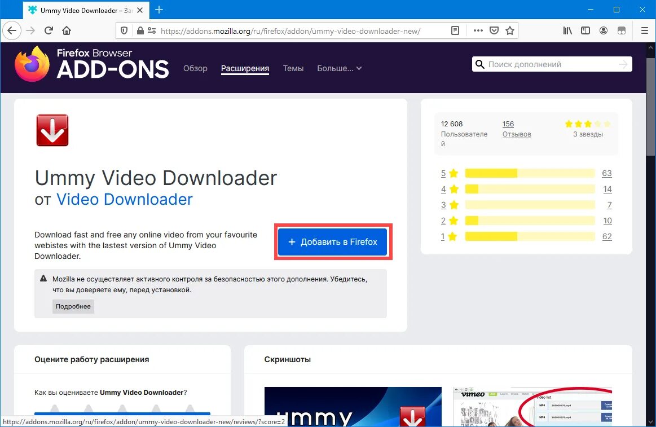Open the Расширения navigation item
This screenshot has height=427, width=656.
245,68
